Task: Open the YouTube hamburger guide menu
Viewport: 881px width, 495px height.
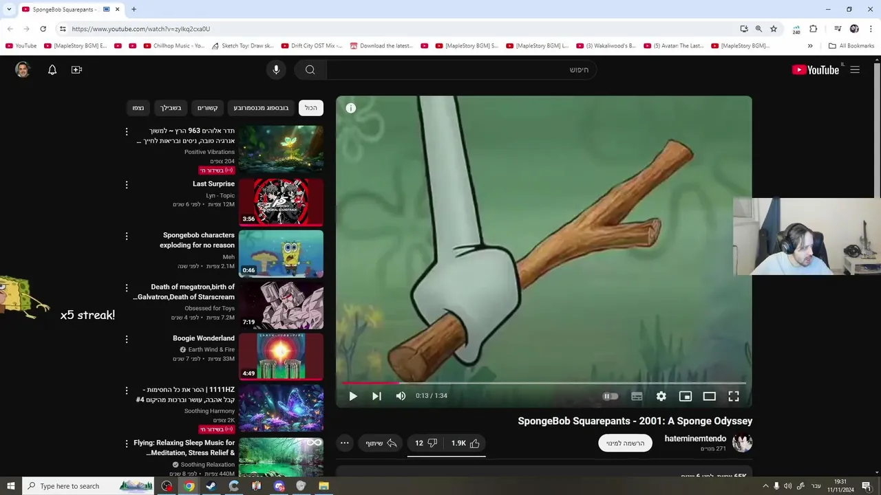Action: point(855,69)
